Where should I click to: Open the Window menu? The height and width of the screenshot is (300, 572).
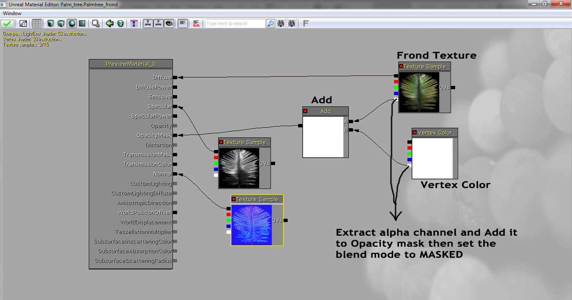[12, 13]
